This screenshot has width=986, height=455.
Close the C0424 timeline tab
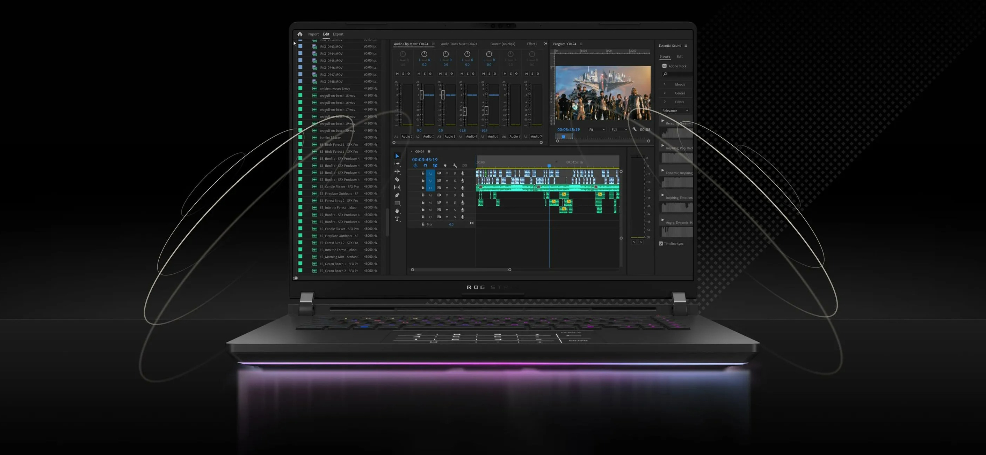pyautogui.click(x=411, y=151)
